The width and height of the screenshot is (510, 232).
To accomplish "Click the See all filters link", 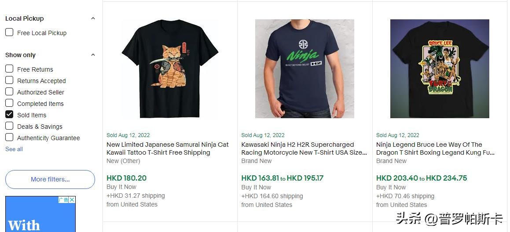I will click(x=14, y=149).
